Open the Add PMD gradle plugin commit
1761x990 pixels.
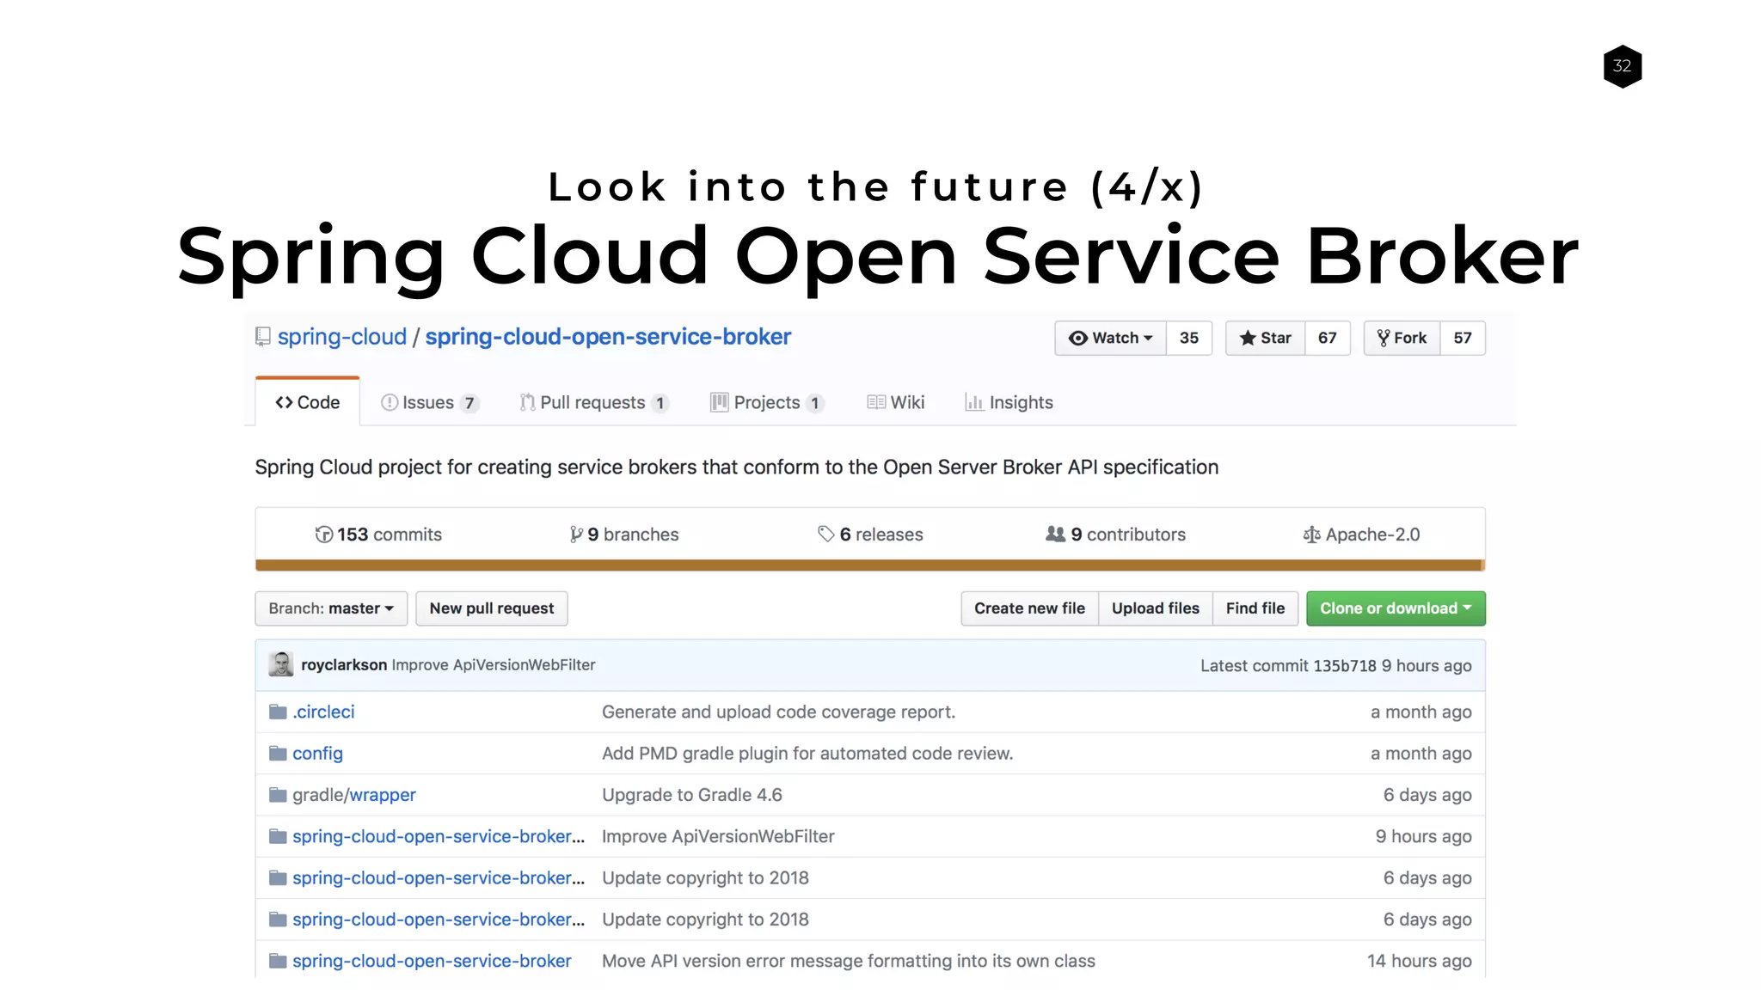click(x=807, y=754)
